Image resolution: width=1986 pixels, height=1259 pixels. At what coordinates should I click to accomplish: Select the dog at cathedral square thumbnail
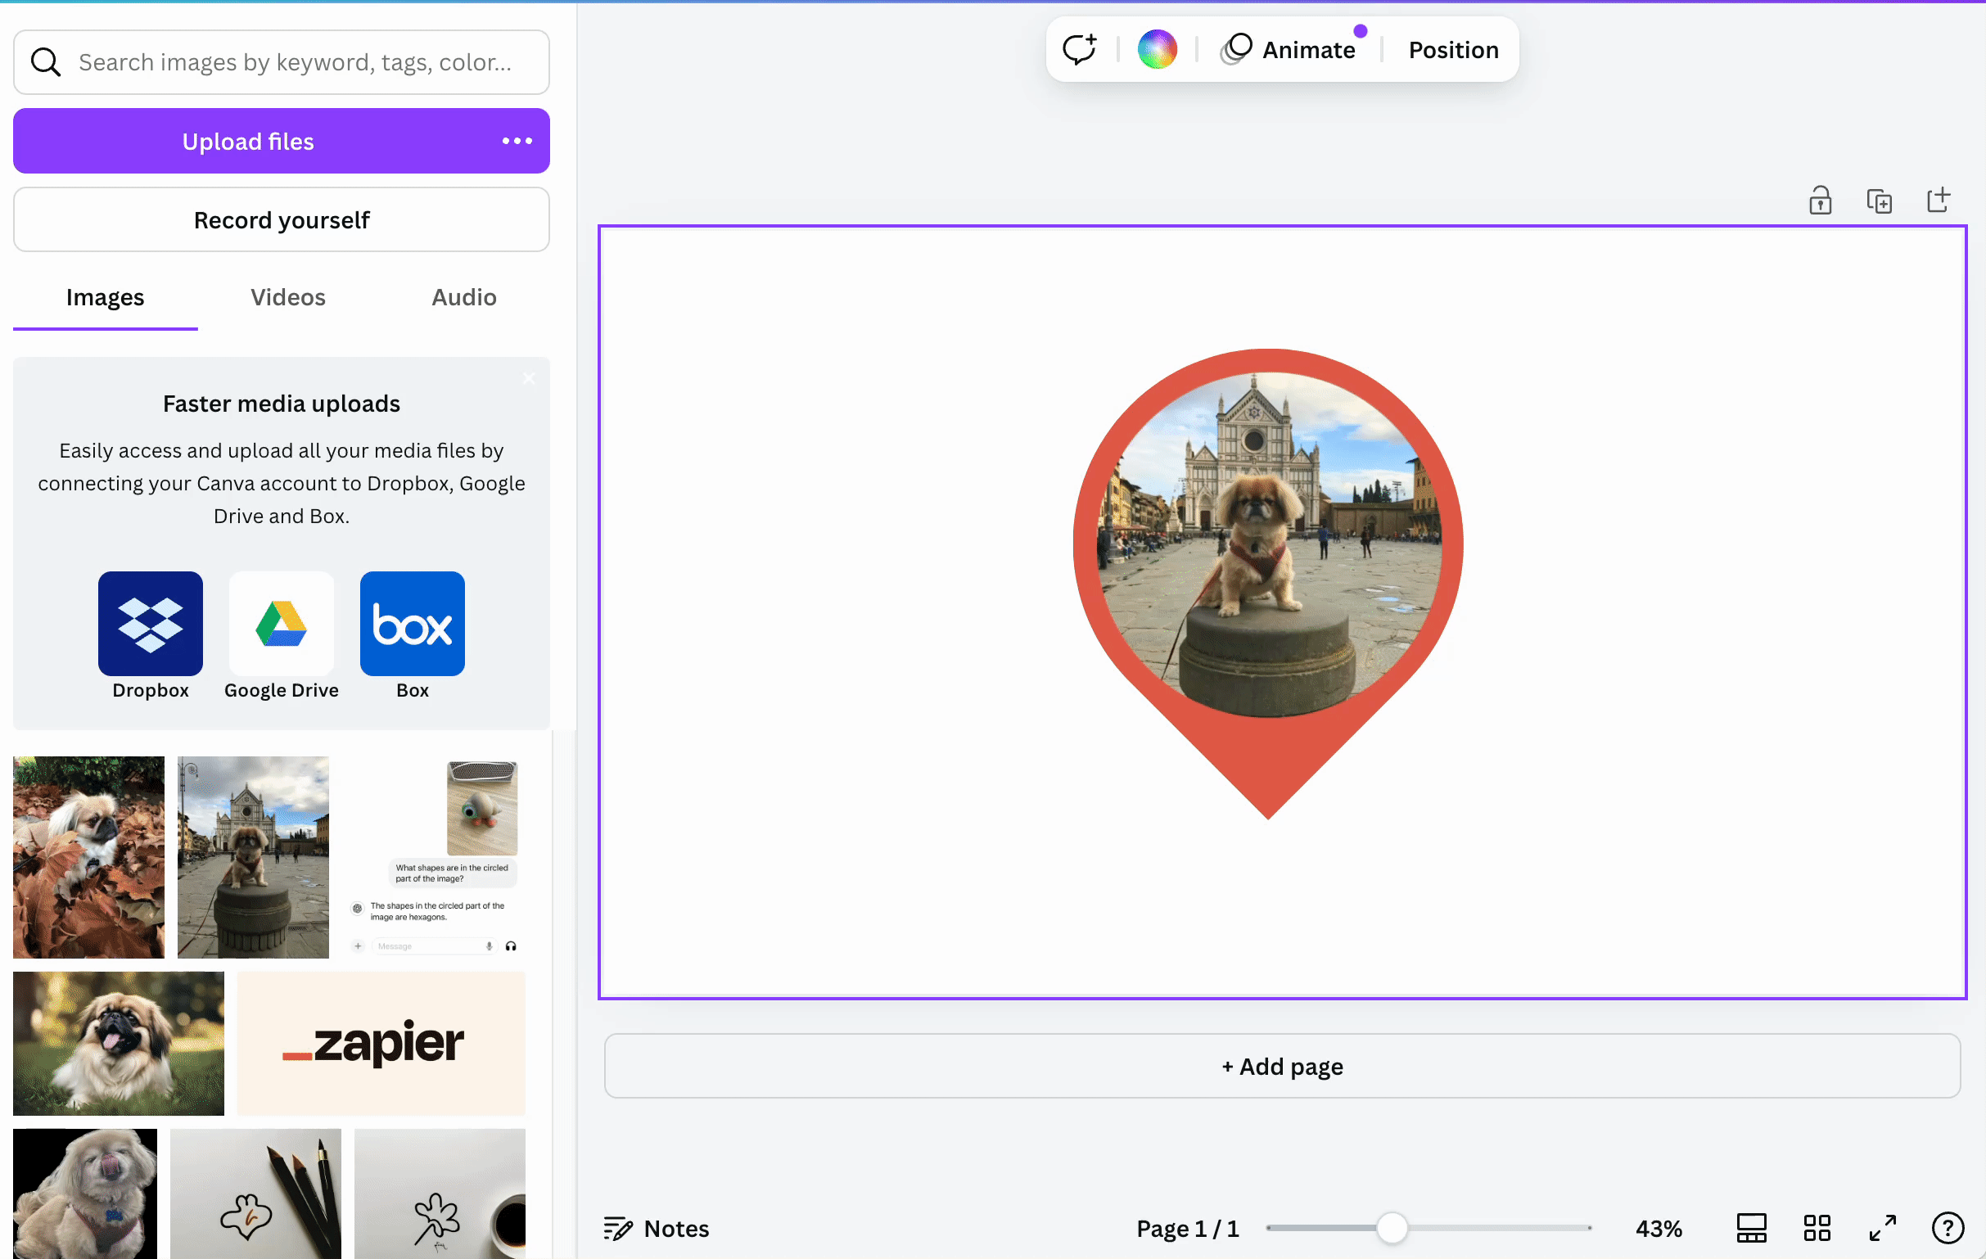coord(252,856)
